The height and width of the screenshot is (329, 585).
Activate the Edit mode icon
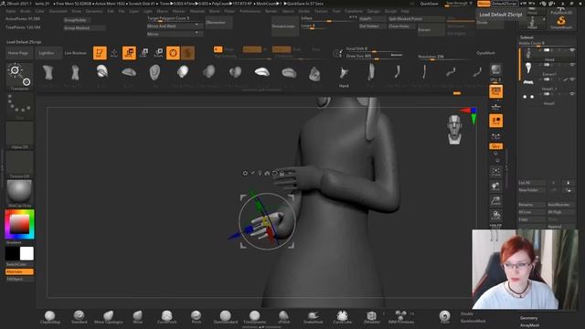pyautogui.click(x=100, y=53)
